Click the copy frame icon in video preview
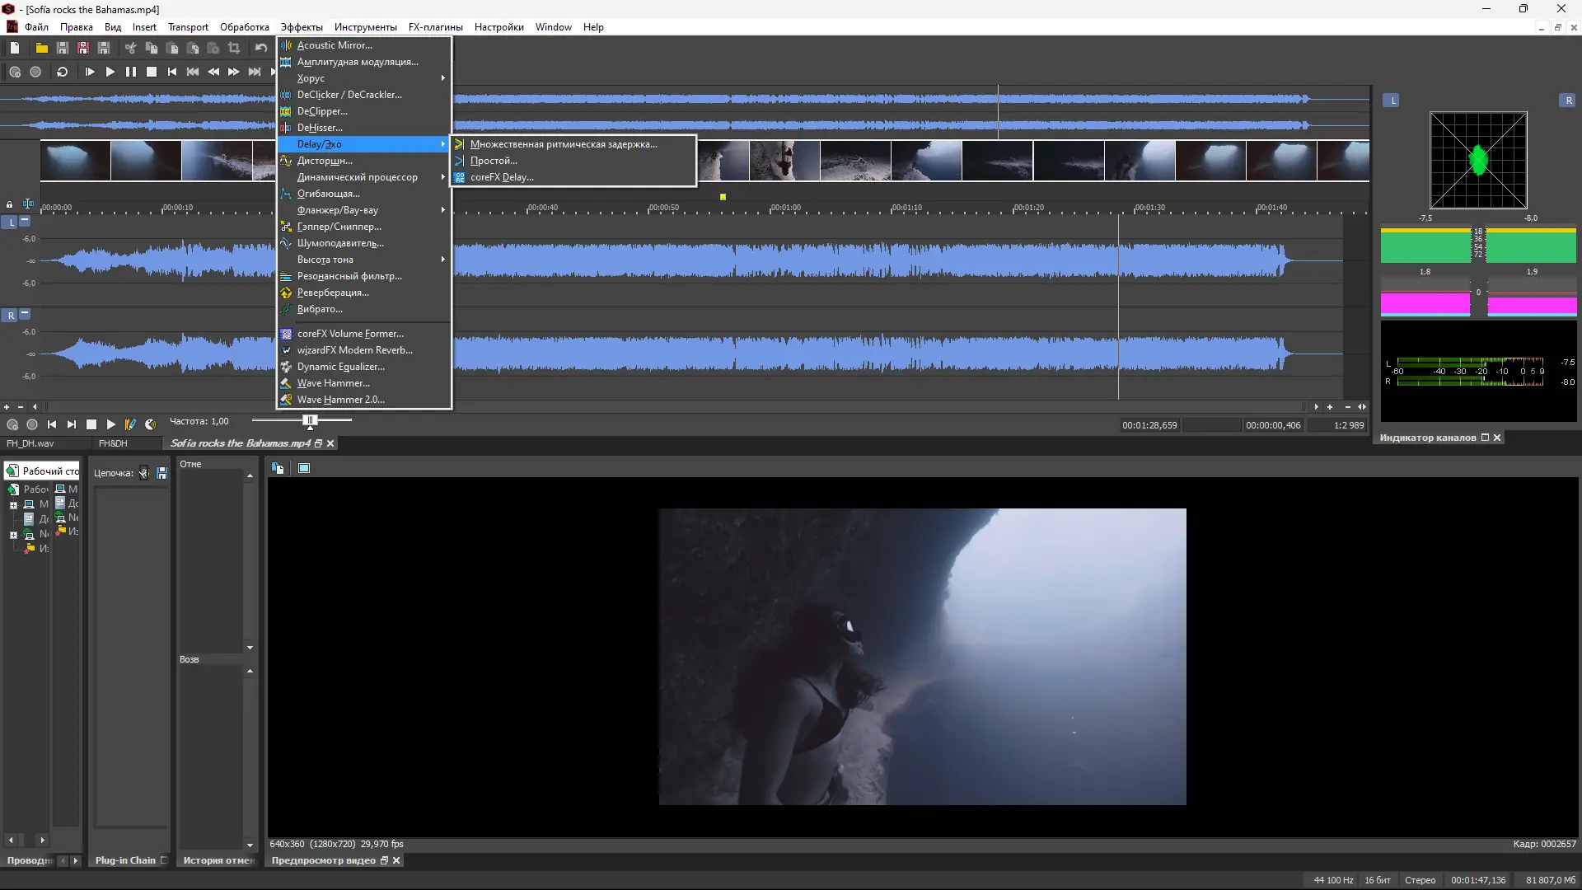Image resolution: width=1582 pixels, height=890 pixels. (278, 468)
